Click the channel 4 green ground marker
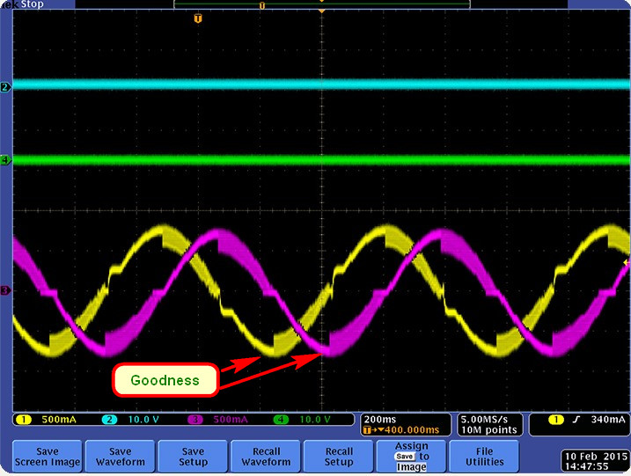The image size is (631, 476). click(x=5, y=160)
